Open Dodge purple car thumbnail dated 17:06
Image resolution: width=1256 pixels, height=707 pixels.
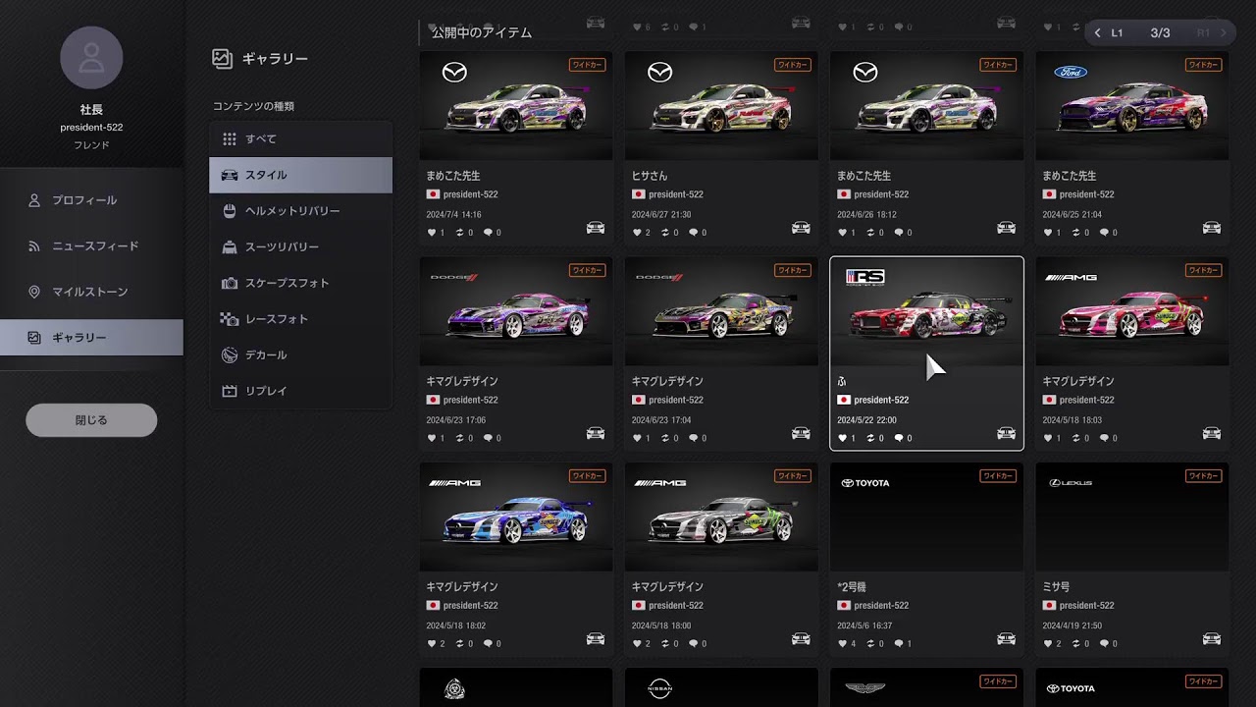pos(516,312)
